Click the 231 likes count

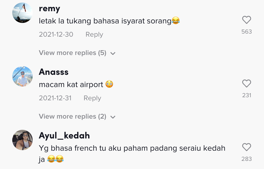(246, 95)
